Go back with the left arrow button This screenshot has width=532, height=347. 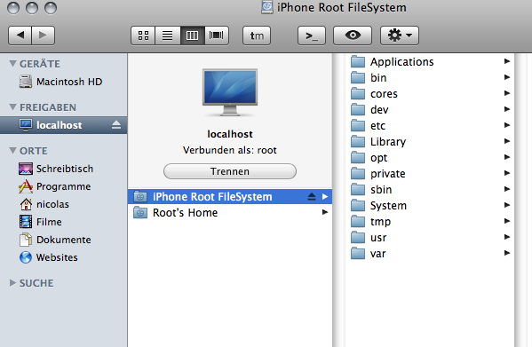20,35
